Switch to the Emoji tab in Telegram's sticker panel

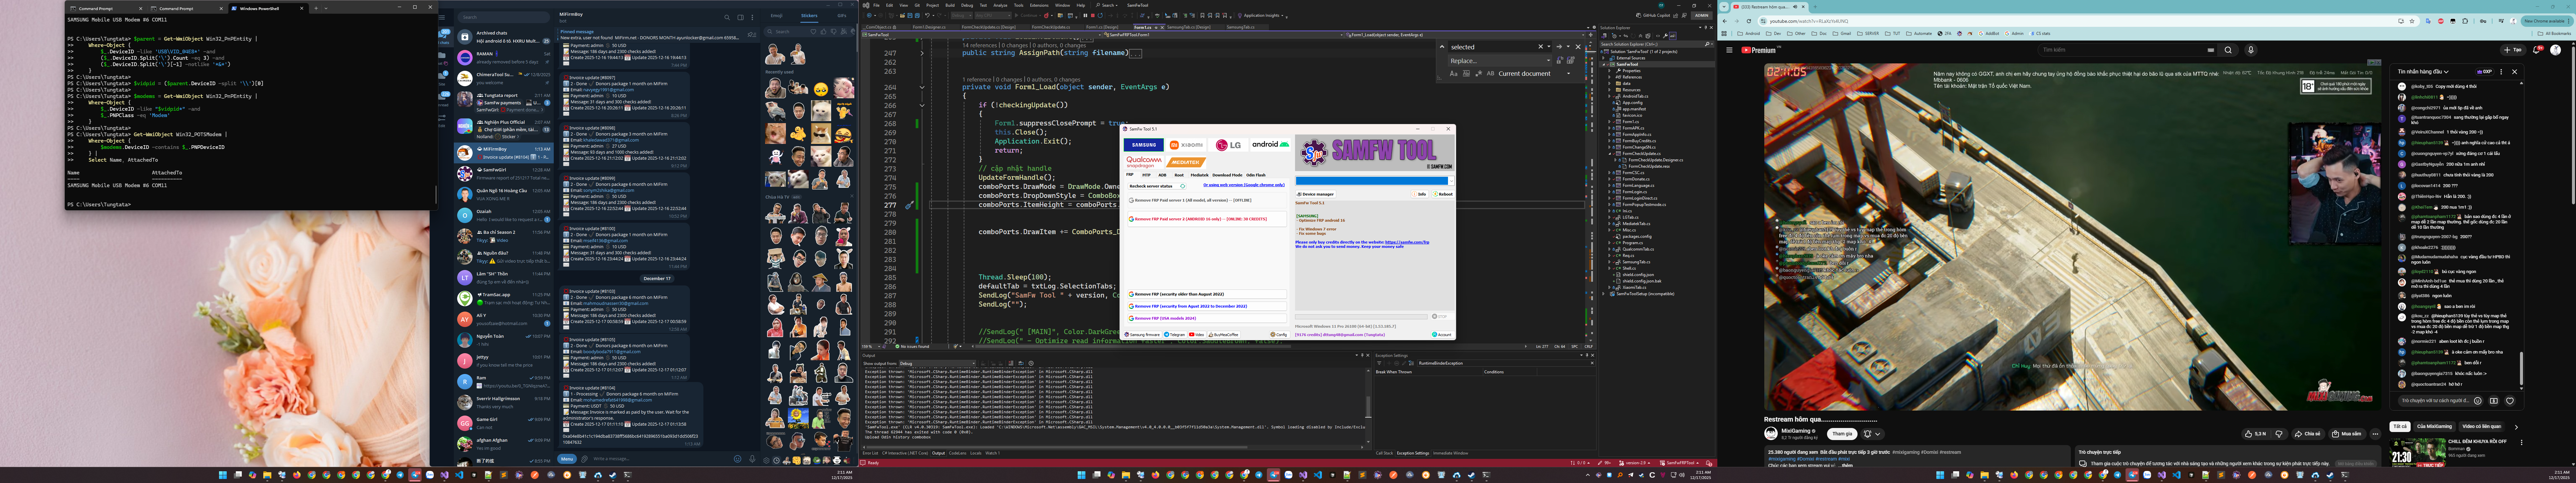tap(777, 16)
